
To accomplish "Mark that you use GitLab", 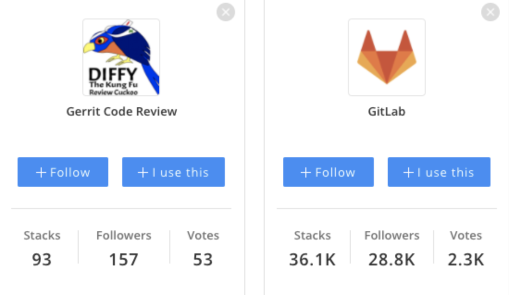I will pyautogui.click(x=439, y=172).
